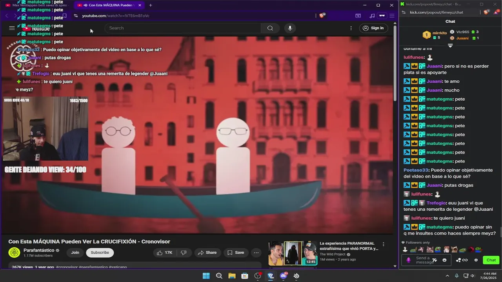This screenshot has width=502, height=282.
Task: Click the video title Con Esta MÁQUINA text
Action: pyautogui.click(x=89, y=242)
